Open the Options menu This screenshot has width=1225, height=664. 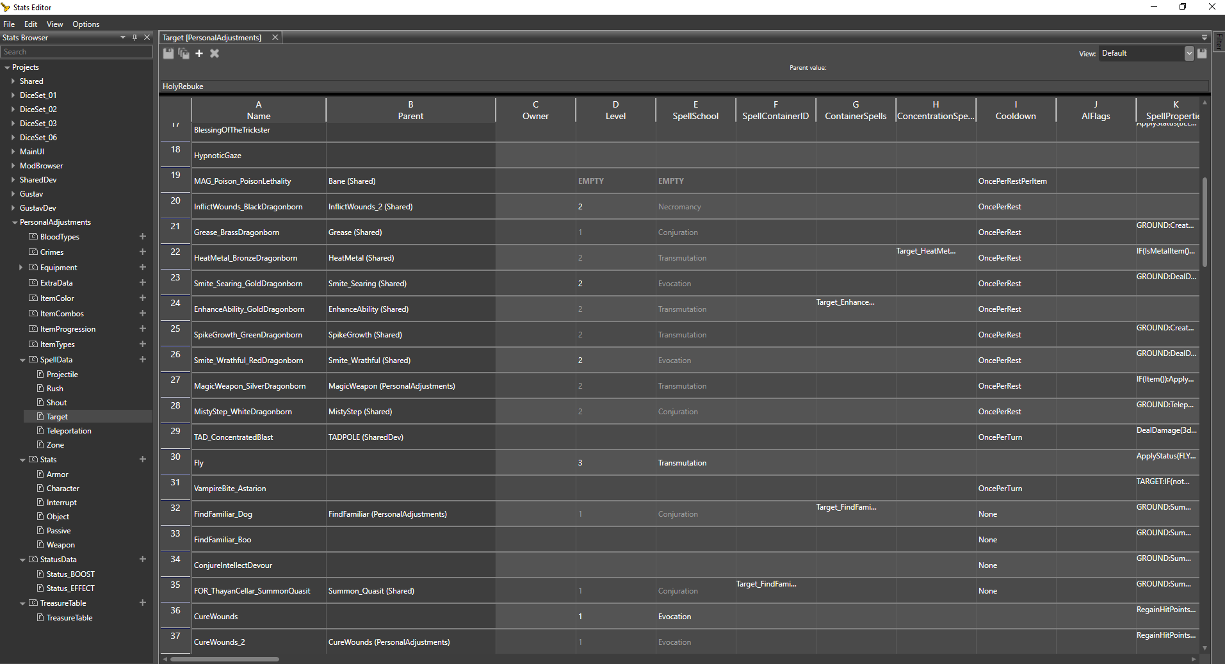[86, 24]
